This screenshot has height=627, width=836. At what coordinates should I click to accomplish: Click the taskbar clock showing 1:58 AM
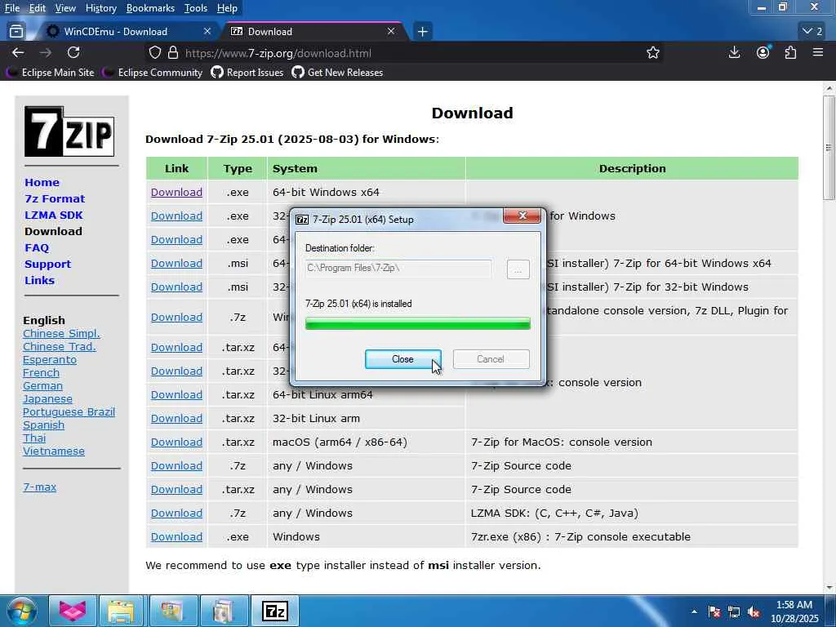pyautogui.click(x=794, y=611)
